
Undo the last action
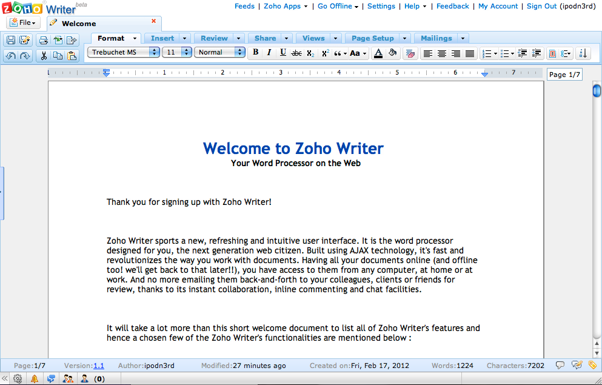(x=11, y=56)
